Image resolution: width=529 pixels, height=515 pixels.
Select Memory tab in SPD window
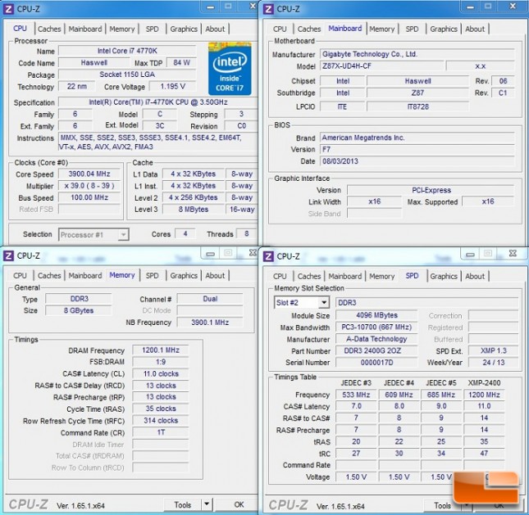(x=381, y=276)
